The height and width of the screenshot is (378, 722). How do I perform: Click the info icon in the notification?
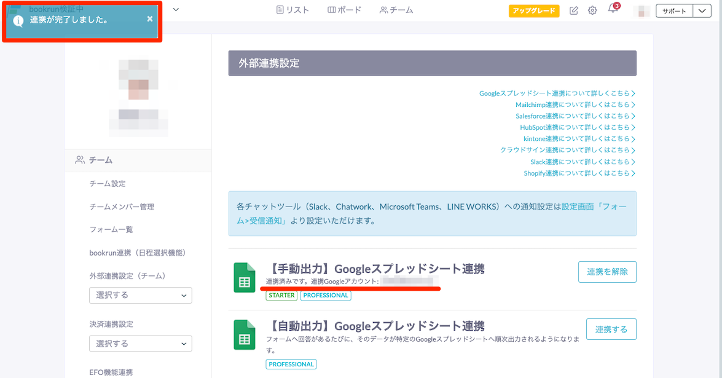click(18, 20)
